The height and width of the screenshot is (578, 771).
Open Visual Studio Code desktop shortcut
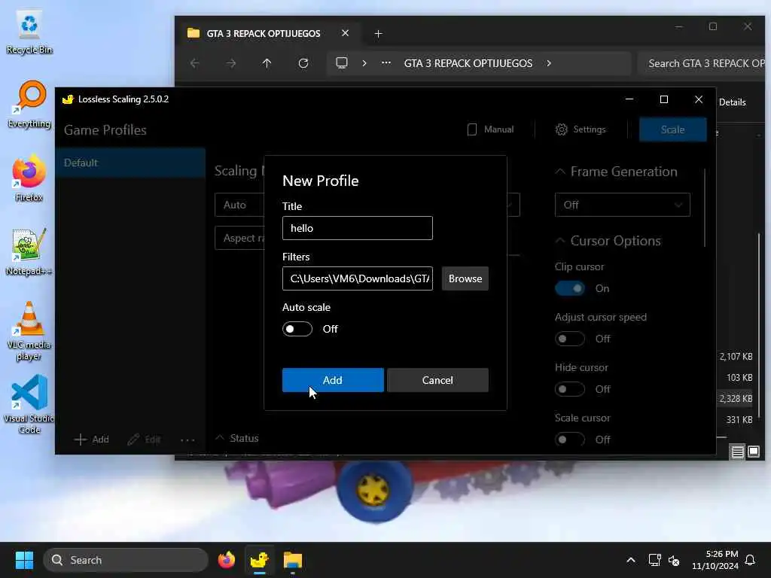(x=29, y=404)
